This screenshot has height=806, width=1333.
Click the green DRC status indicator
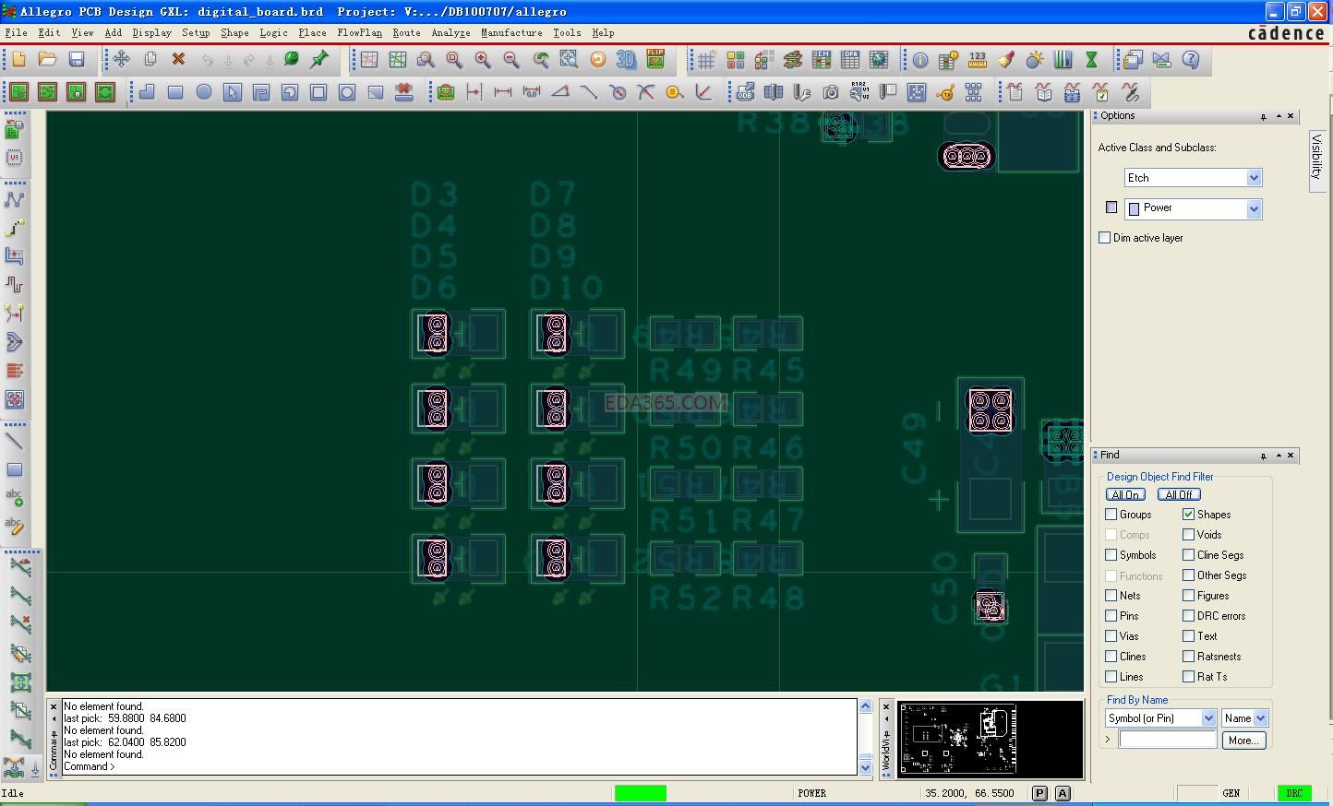tap(1294, 793)
